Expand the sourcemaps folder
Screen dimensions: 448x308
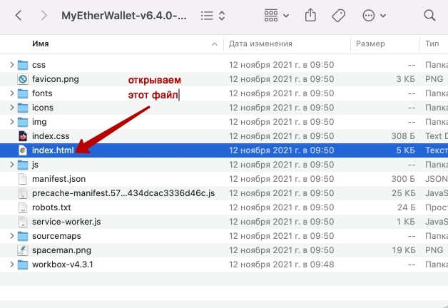(11, 236)
